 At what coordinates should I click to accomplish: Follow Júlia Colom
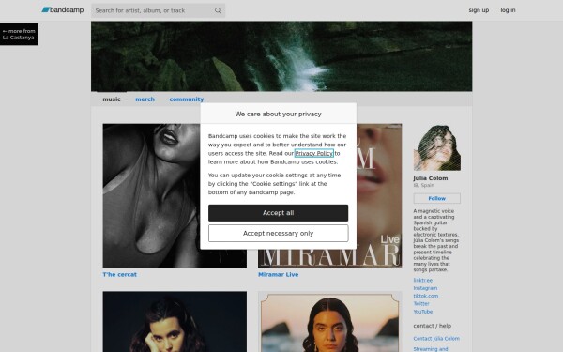point(436,198)
